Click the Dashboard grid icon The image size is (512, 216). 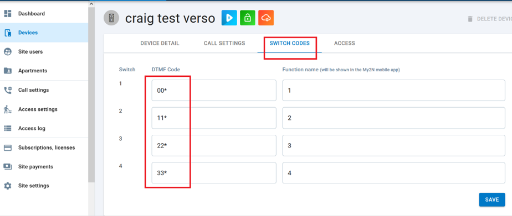(x=8, y=14)
